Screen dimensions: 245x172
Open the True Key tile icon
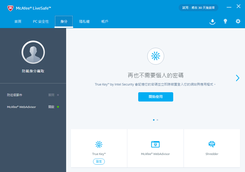99,144
